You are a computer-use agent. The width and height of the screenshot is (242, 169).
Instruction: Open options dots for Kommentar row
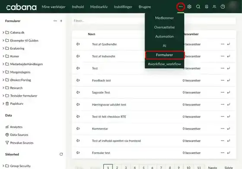223,128
